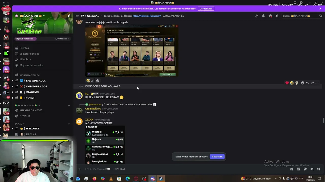React with laughing emoji on DONCOOKIE message
The height and width of the screenshot is (182, 325).
292,83
